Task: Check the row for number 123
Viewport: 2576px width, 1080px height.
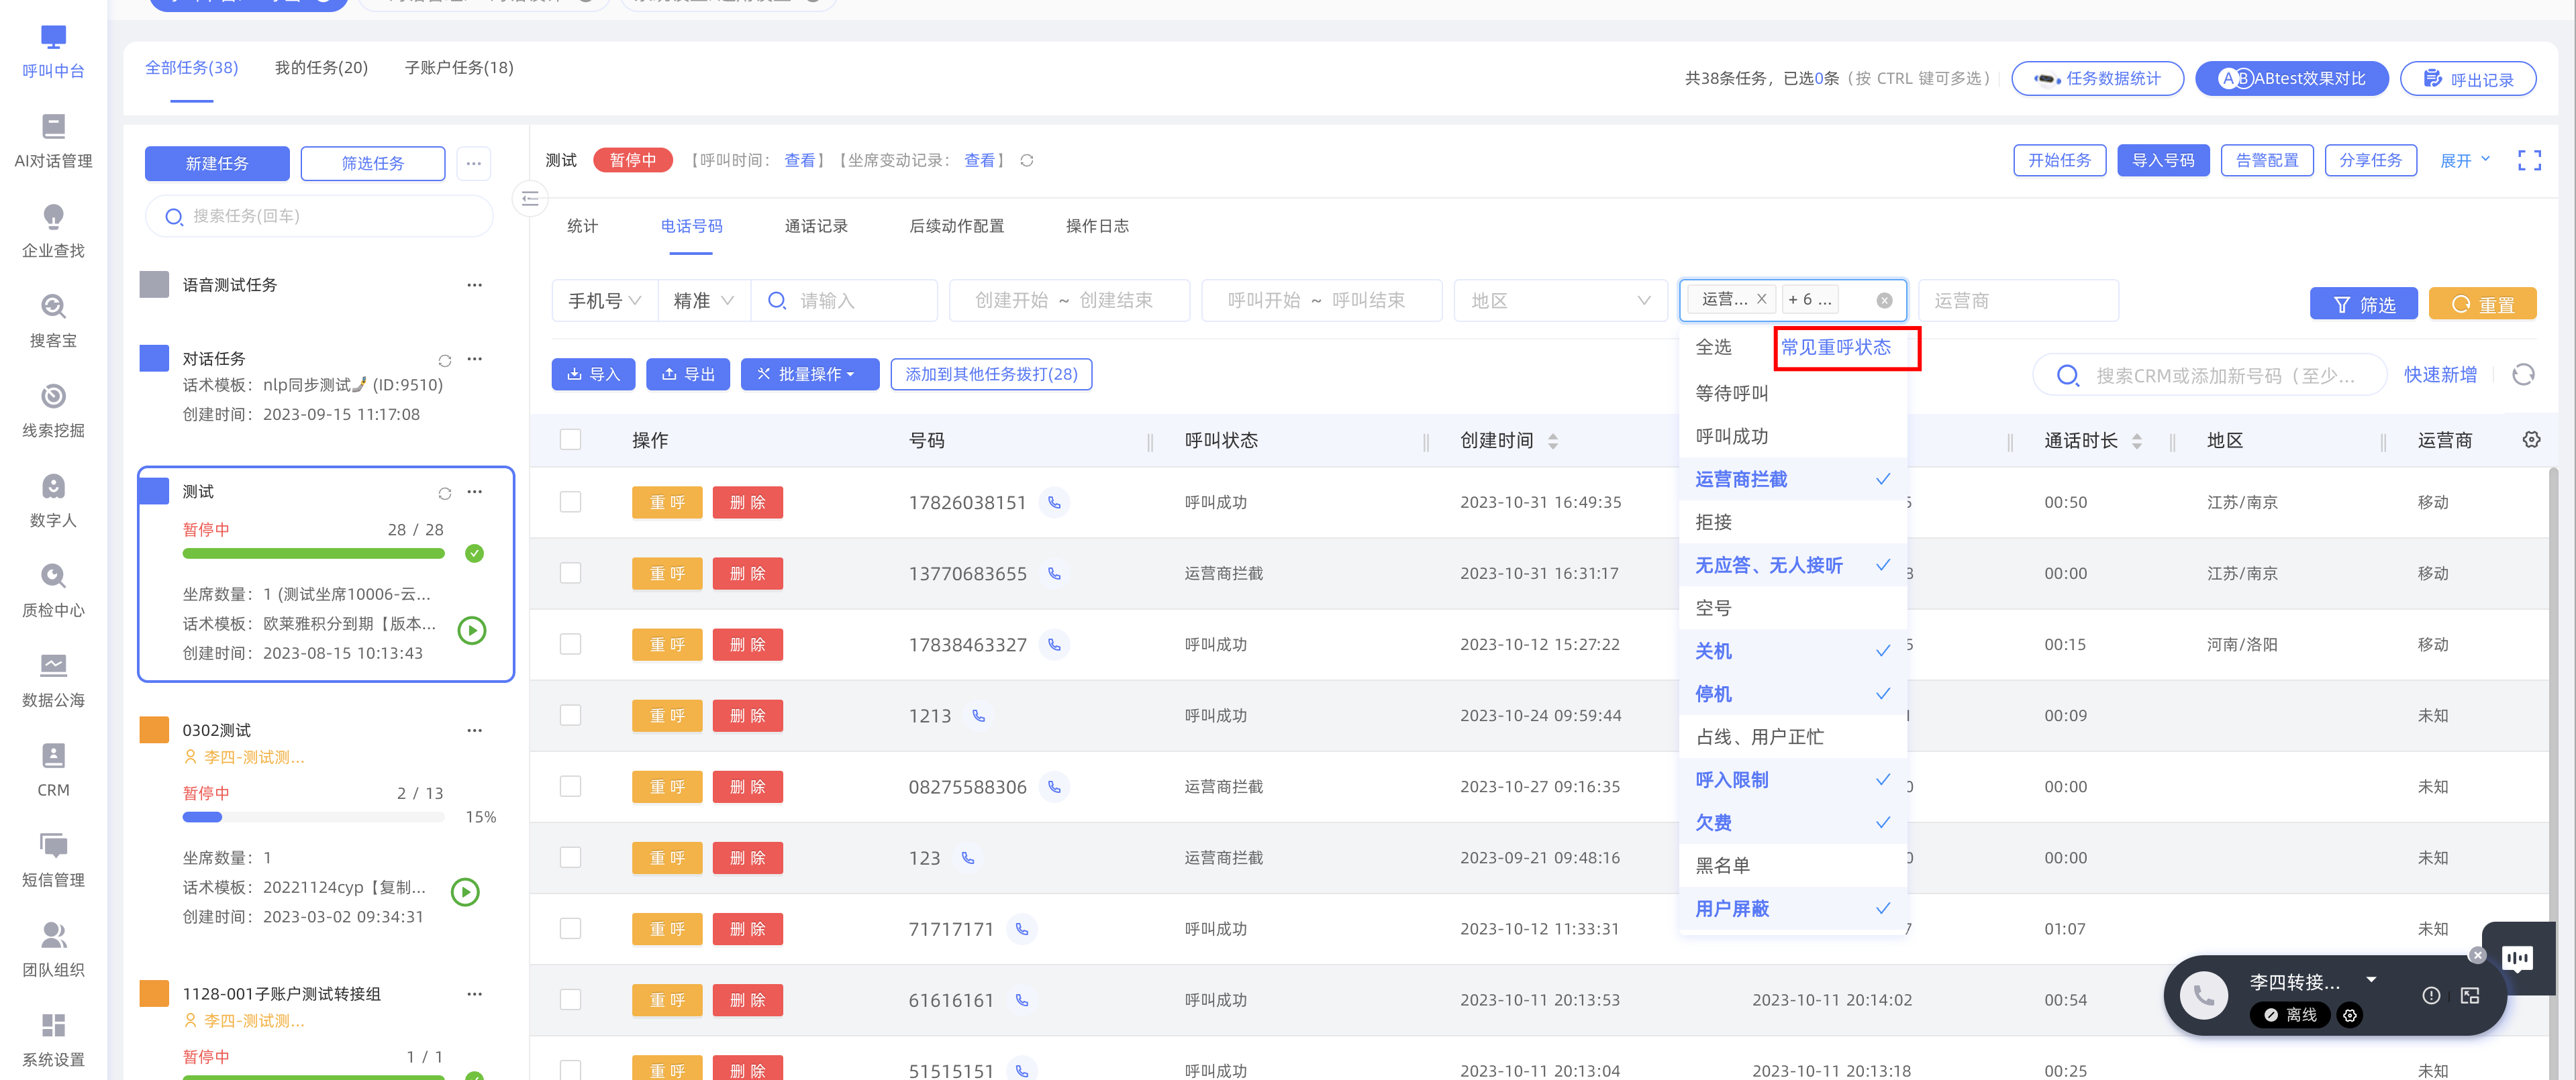Action: (570, 857)
